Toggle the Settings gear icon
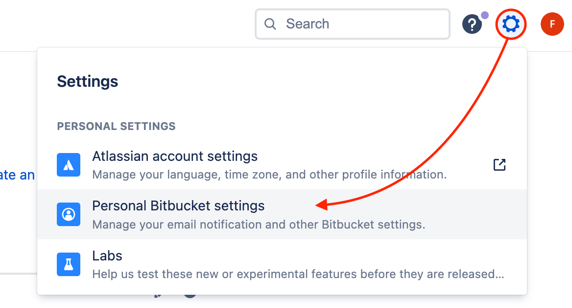This screenshot has height=308, width=572. coord(511,24)
